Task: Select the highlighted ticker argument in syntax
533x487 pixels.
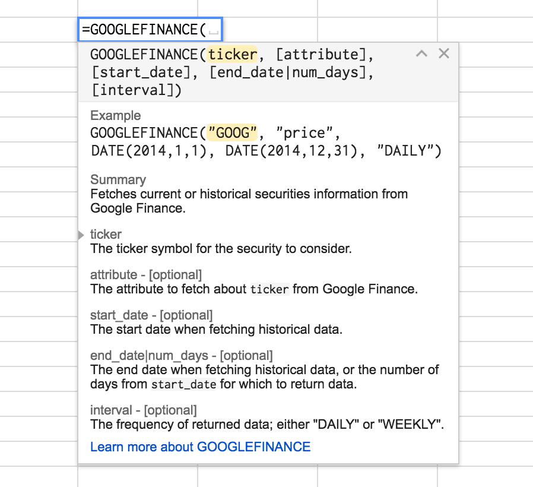Action: (232, 55)
